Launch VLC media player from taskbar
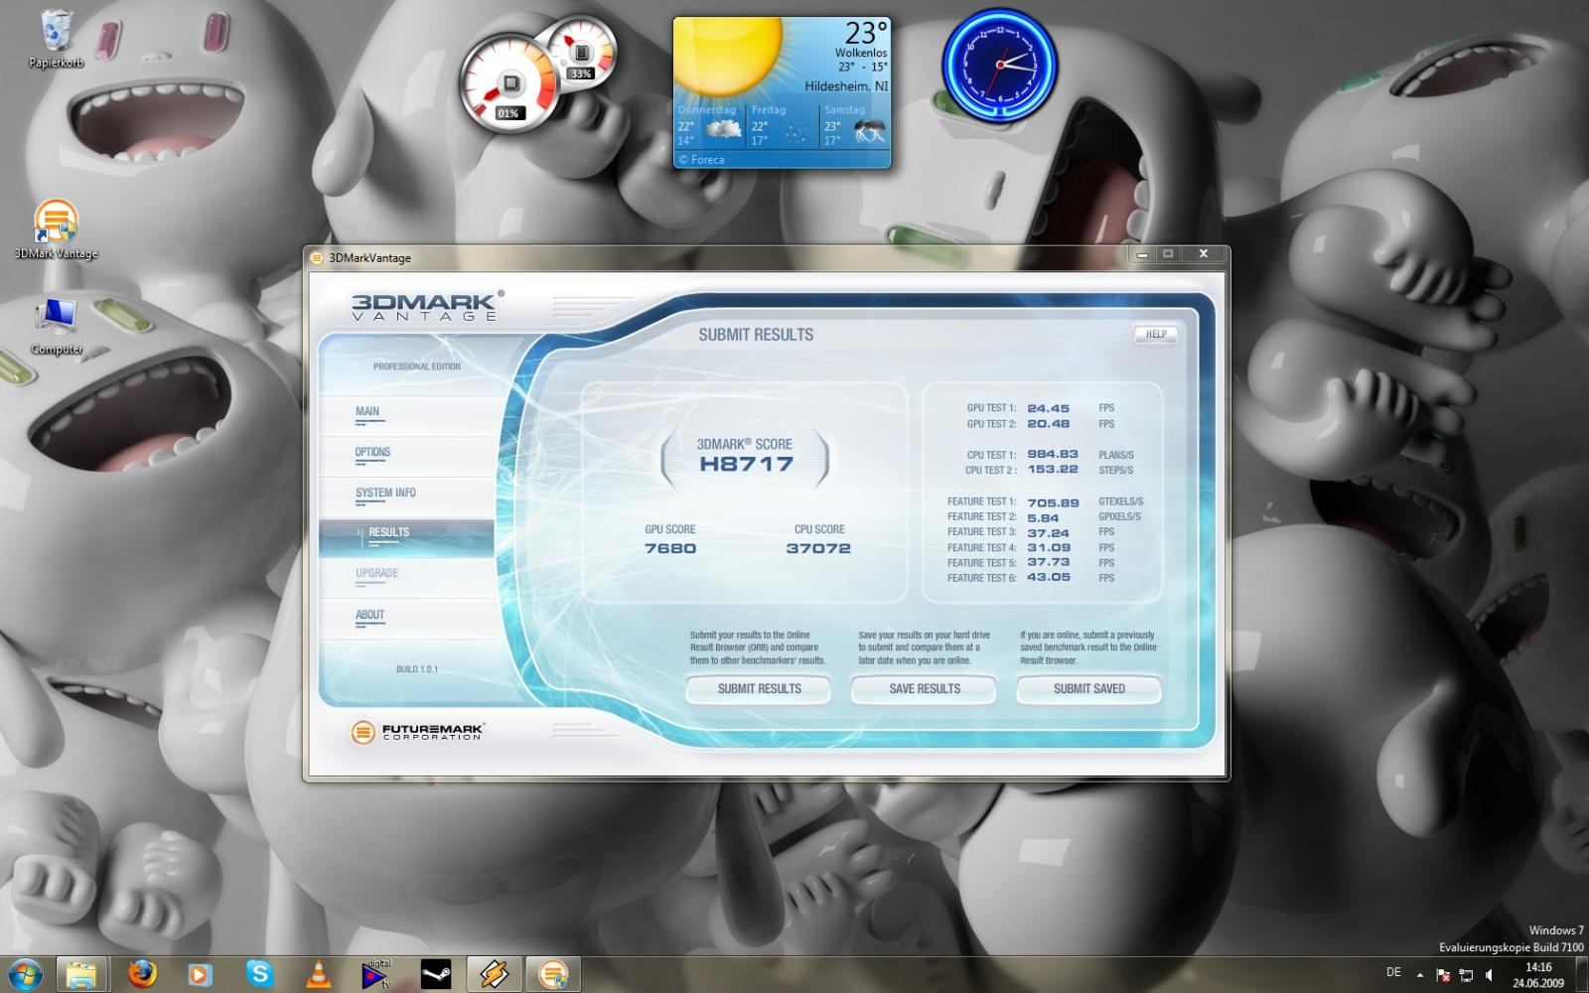 [x=318, y=974]
